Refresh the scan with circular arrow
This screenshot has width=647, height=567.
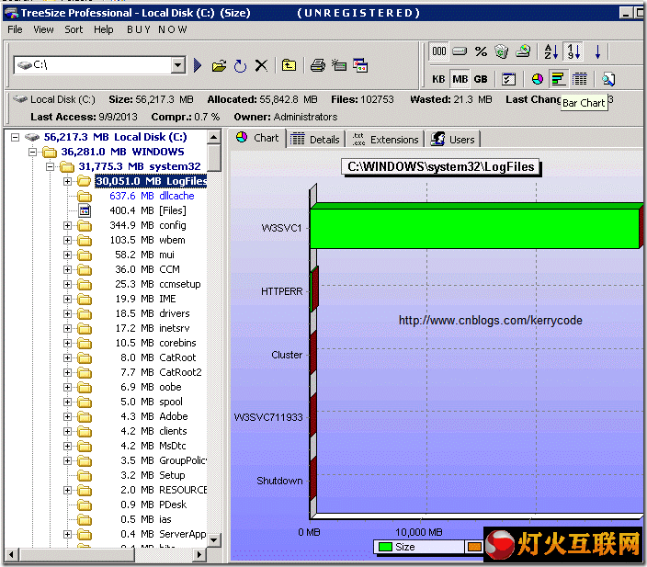(x=240, y=65)
